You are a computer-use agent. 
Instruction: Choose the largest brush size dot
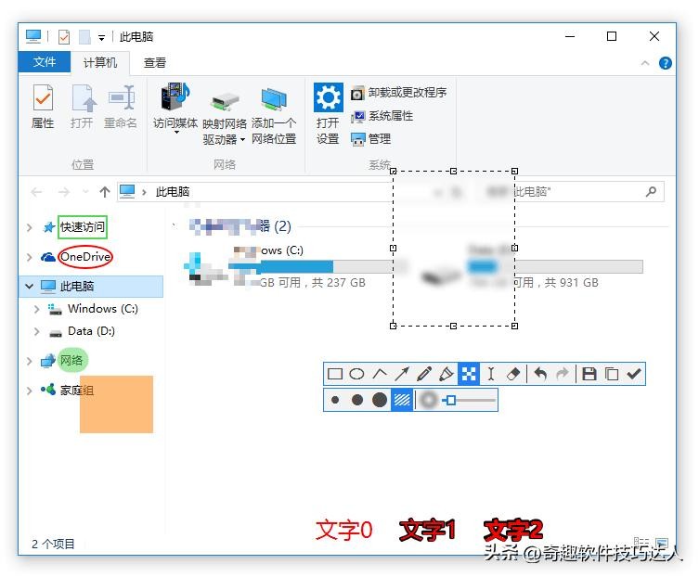[x=380, y=400]
